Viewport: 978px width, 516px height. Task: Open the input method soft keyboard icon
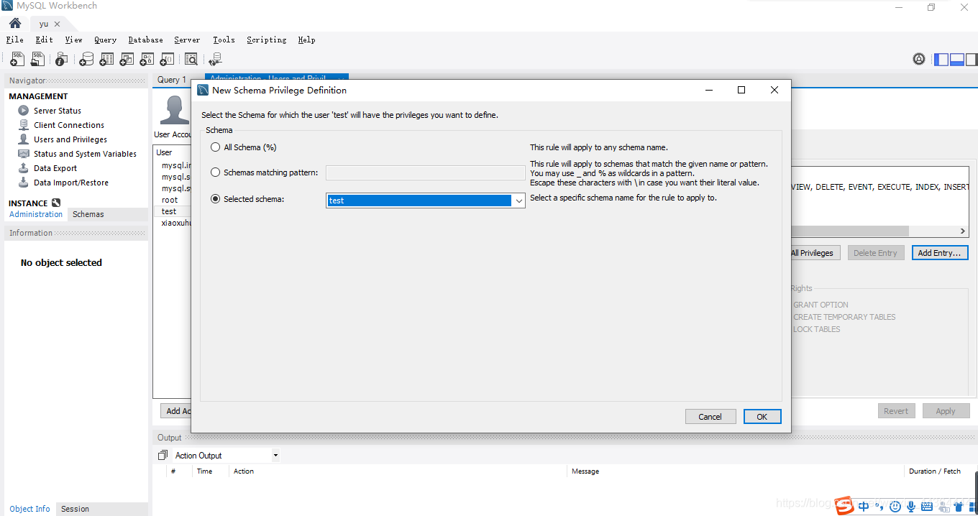click(x=927, y=507)
